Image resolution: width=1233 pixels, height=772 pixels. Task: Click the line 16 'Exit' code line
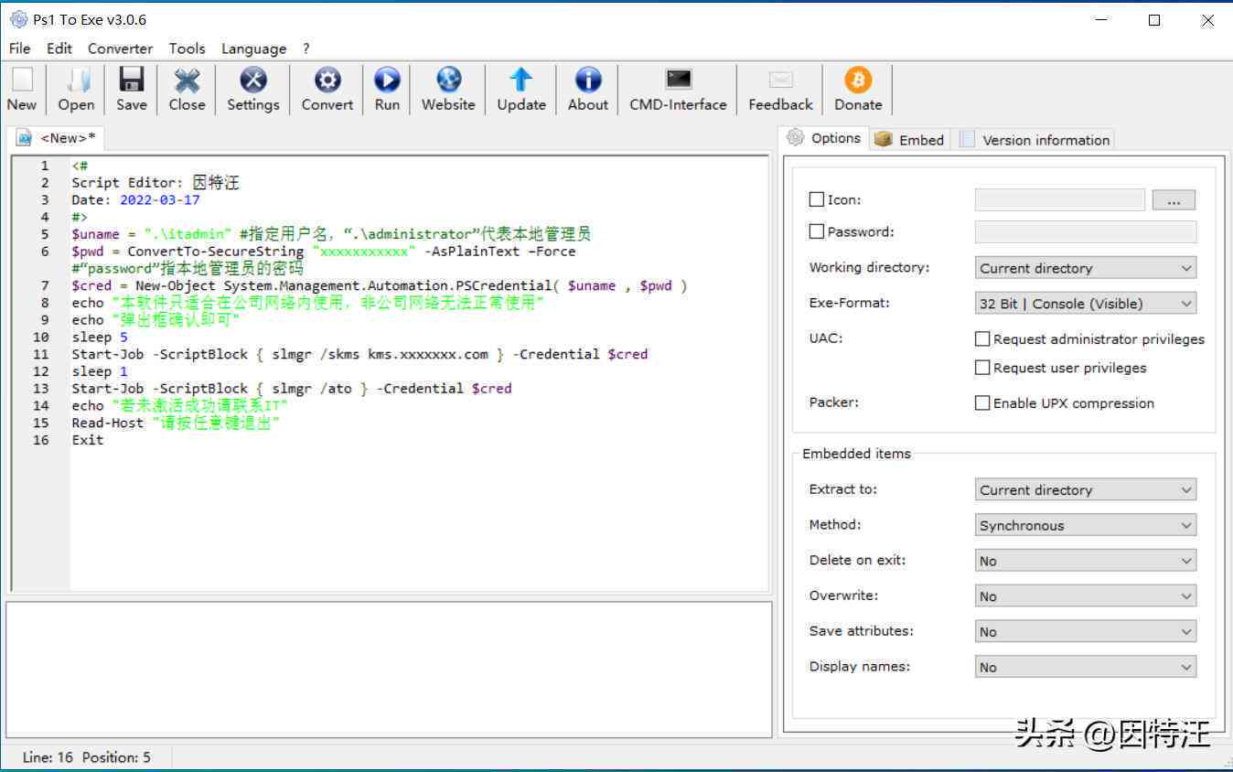(x=88, y=440)
